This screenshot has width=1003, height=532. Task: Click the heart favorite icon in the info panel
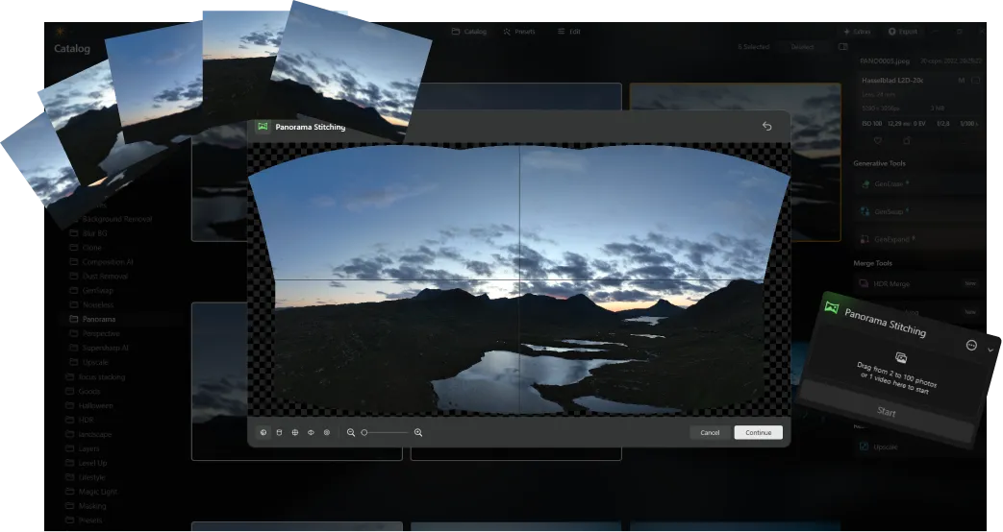[878, 140]
